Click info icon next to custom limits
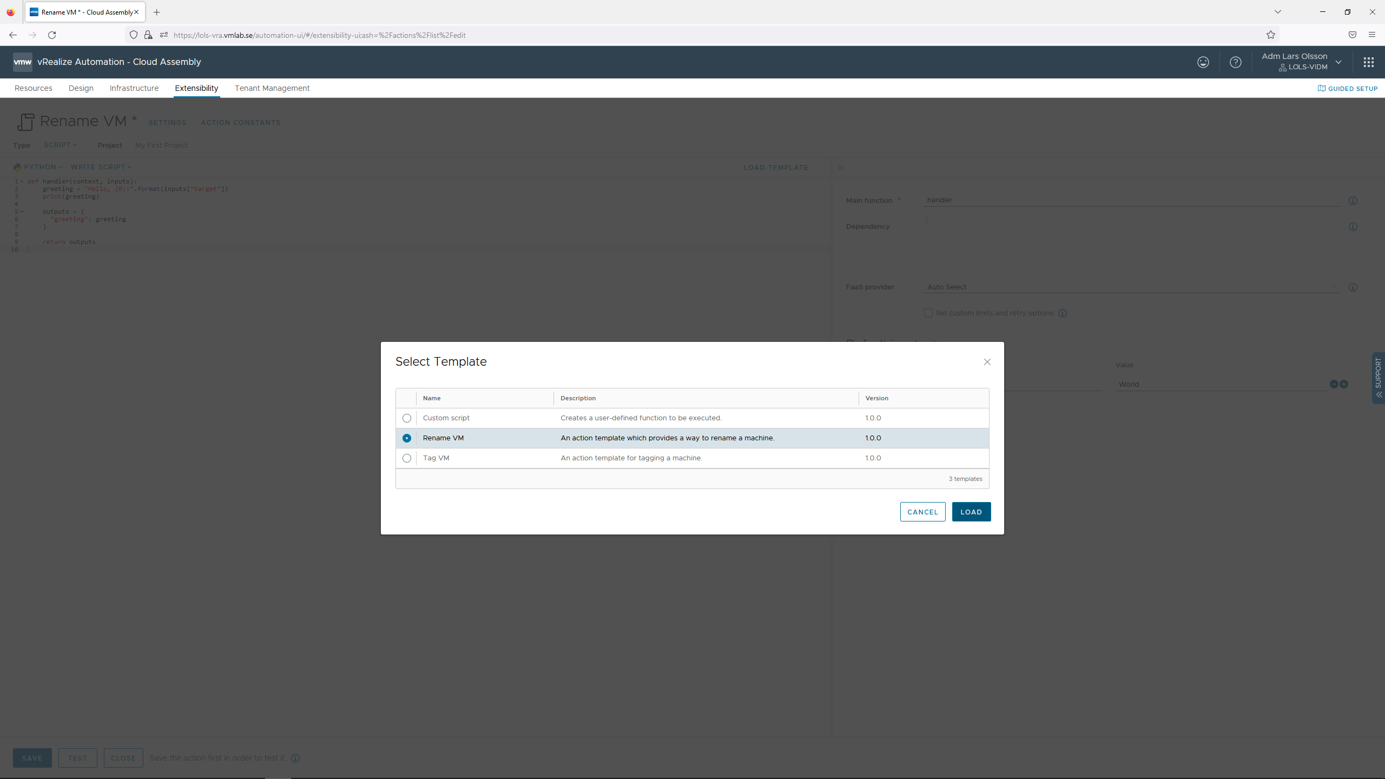Screen dimensions: 1385x779 1063,313
